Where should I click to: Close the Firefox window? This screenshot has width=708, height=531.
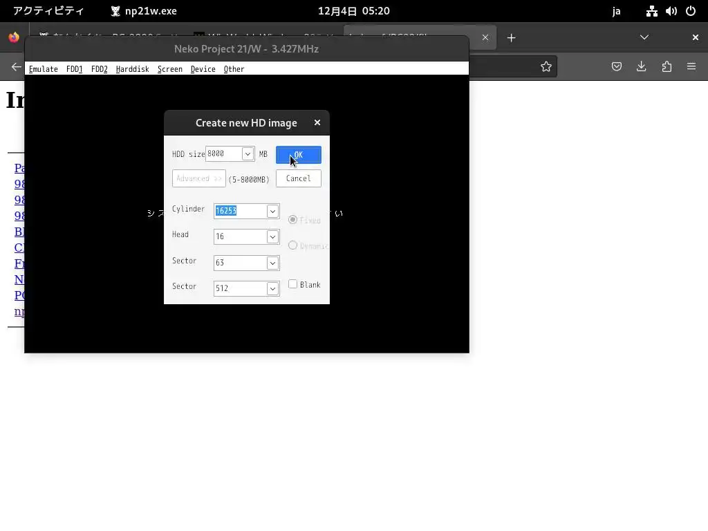(x=696, y=37)
